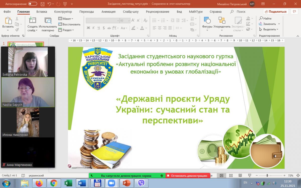Screen dimensions: 301x188
Task: Switch to slide sorter view icon
Action: 231,176
